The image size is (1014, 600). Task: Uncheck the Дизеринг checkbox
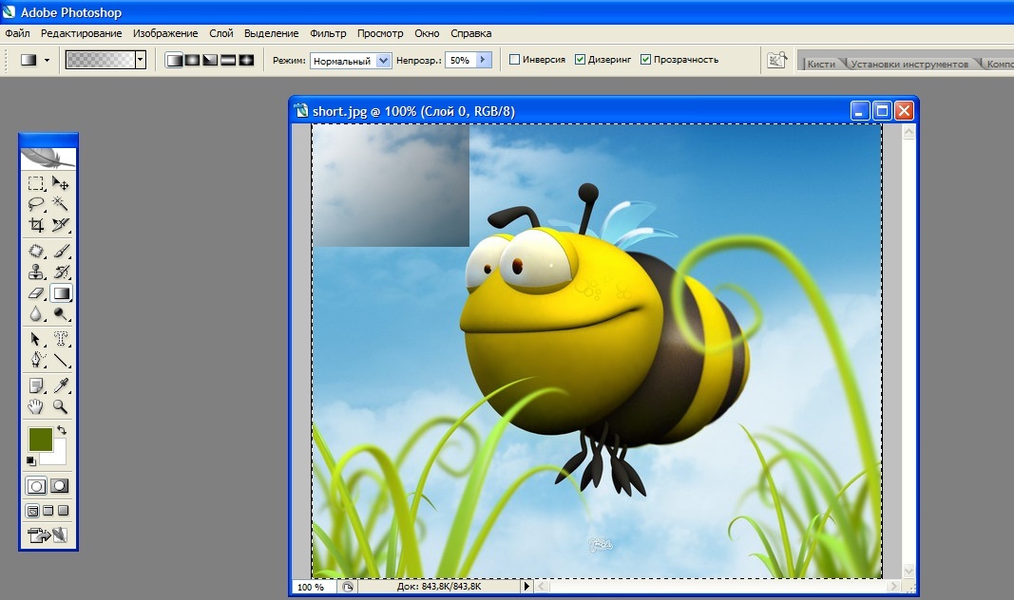[x=580, y=60]
